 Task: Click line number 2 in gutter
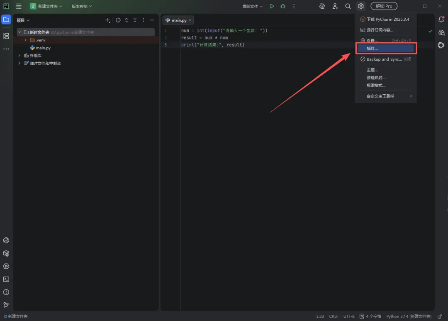[166, 37]
